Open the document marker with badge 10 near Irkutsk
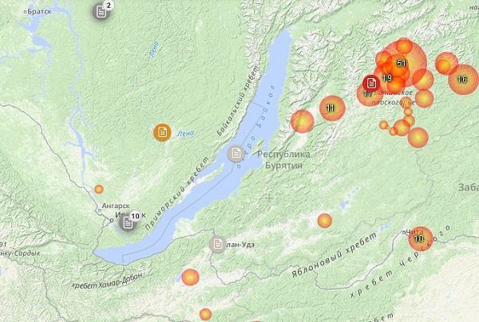This screenshot has width=479, height=322. point(128,223)
